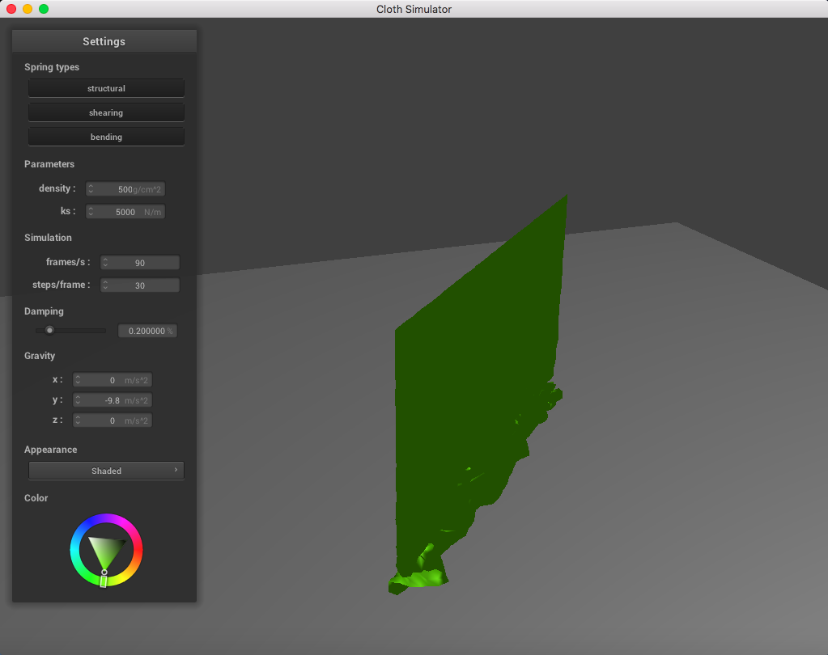The width and height of the screenshot is (828, 655).
Task: Click the Color section label
Action: [x=36, y=498]
